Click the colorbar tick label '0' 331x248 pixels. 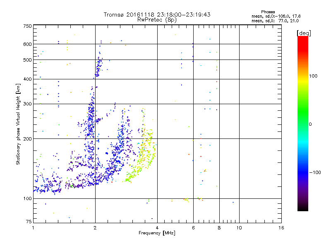point(310,124)
